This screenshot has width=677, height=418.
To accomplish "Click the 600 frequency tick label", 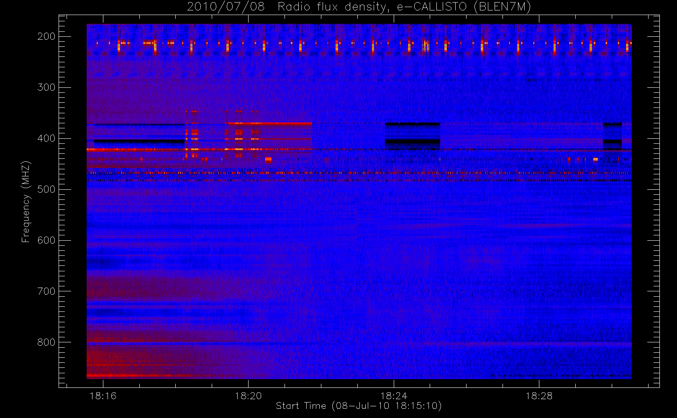I will (x=46, y=240).
